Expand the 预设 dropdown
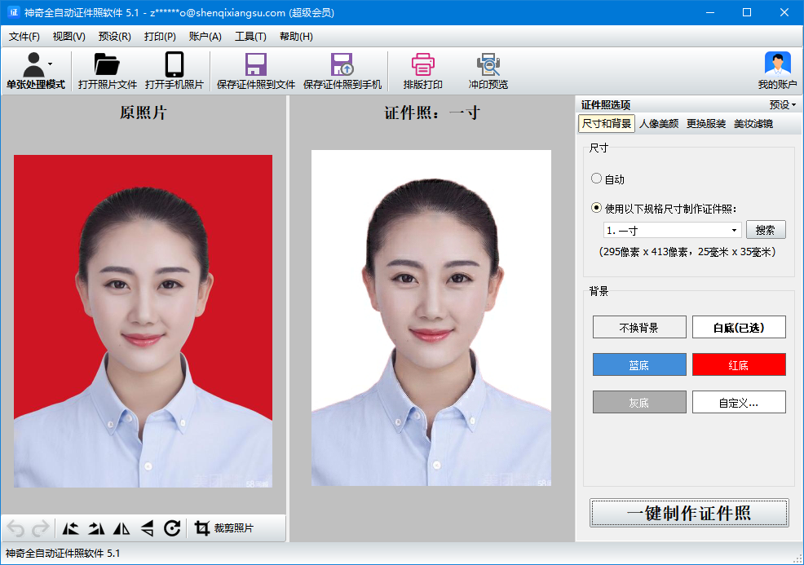This screenshot has height=565, width=804. click(778, 104)
